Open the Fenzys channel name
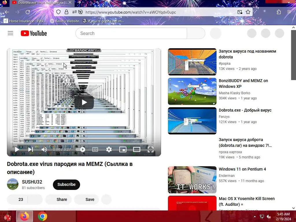The image size is (296, 222). [x=224, y=117]
